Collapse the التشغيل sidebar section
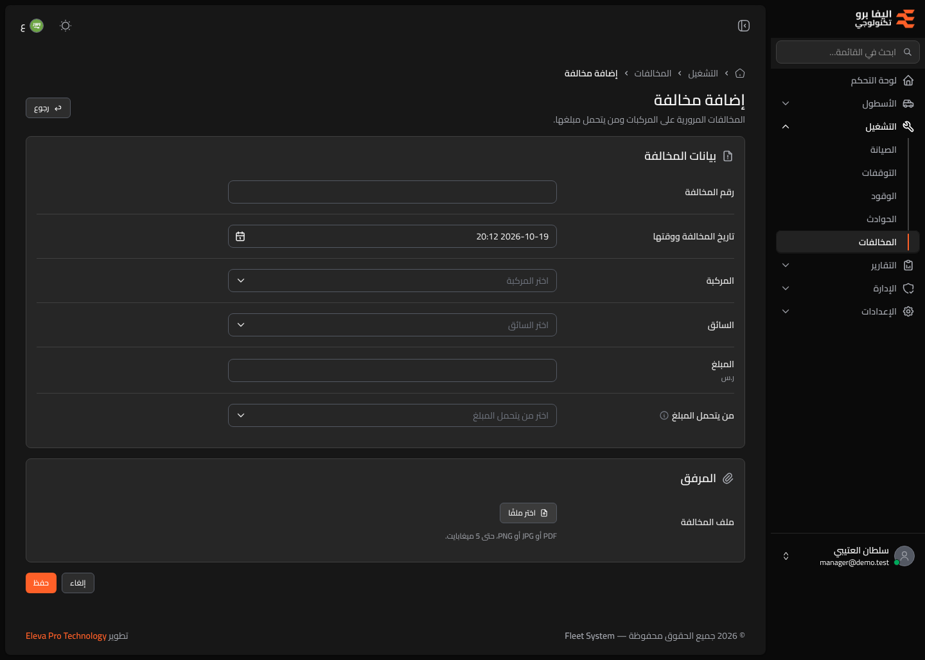The height and width of the screenshot is (660, 925). click(x=848, y=126)
